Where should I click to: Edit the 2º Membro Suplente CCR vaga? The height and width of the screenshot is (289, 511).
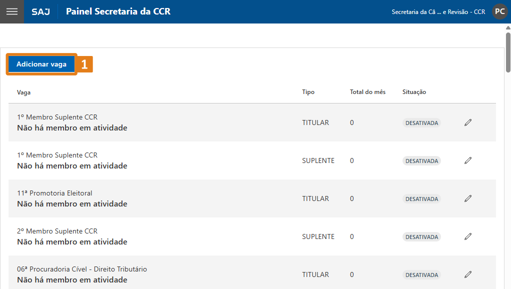point(468,236)
